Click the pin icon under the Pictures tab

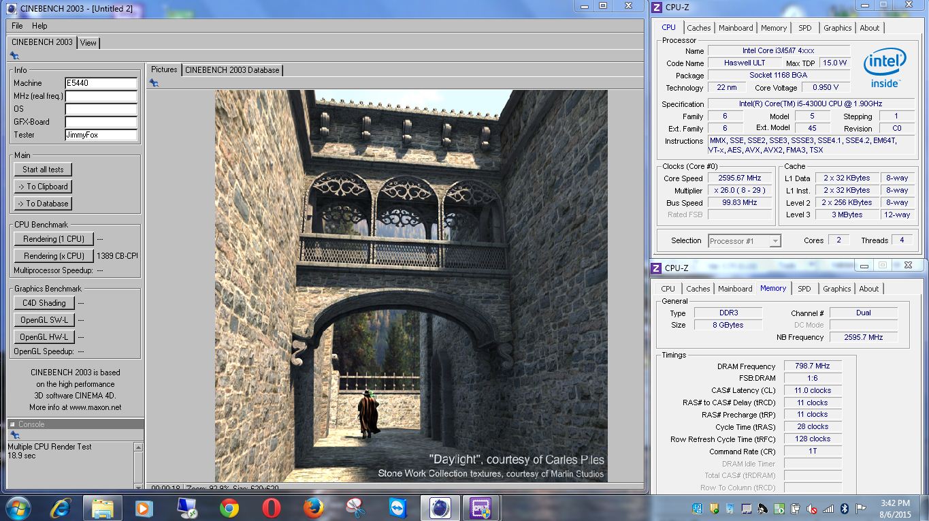154,82
